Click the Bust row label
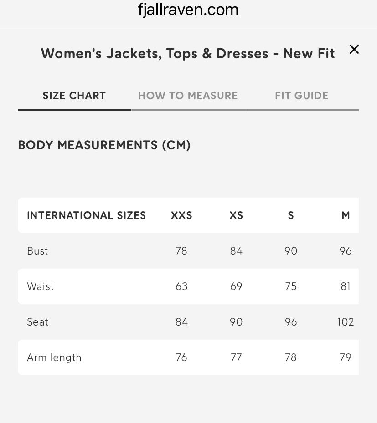 tap(37, 251)
